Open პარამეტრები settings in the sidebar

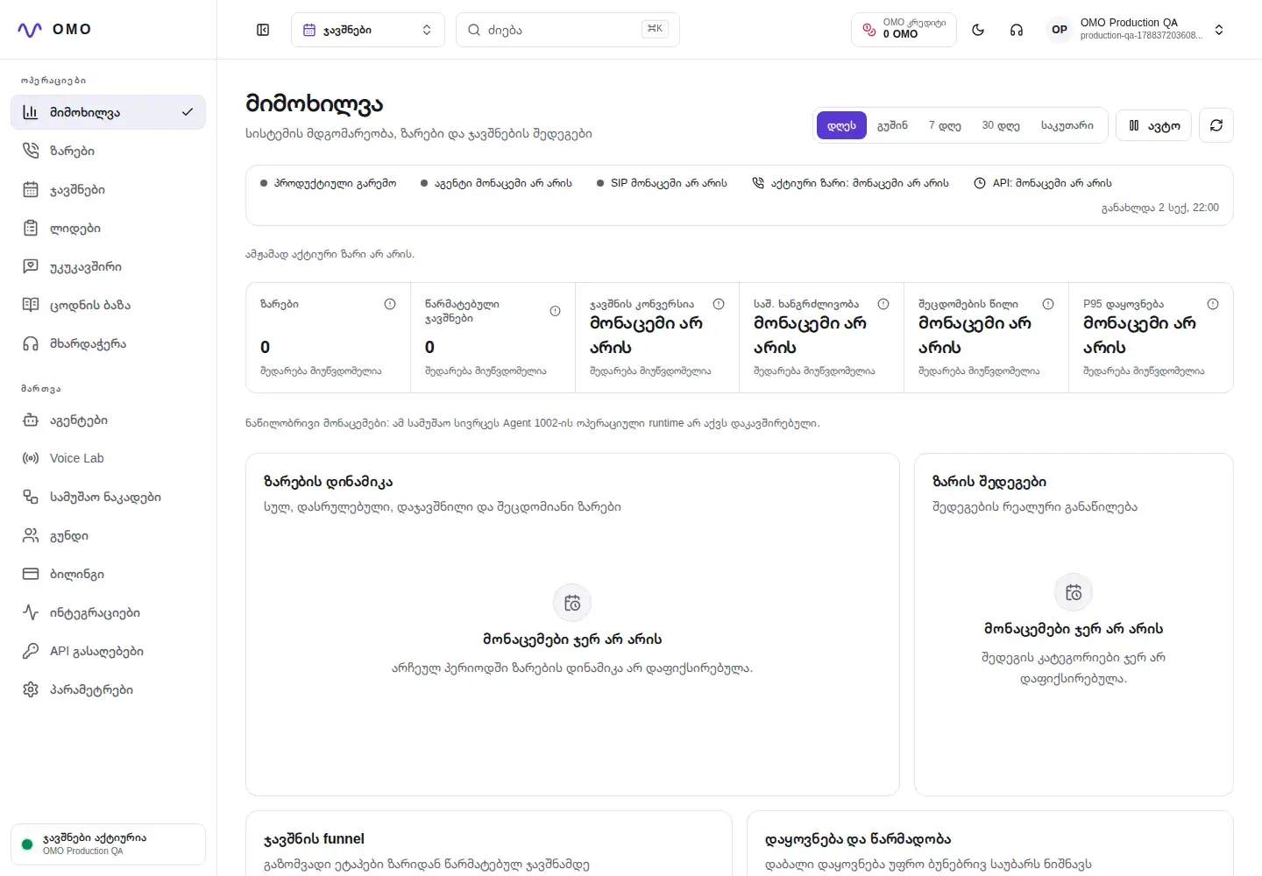[109, 689]
